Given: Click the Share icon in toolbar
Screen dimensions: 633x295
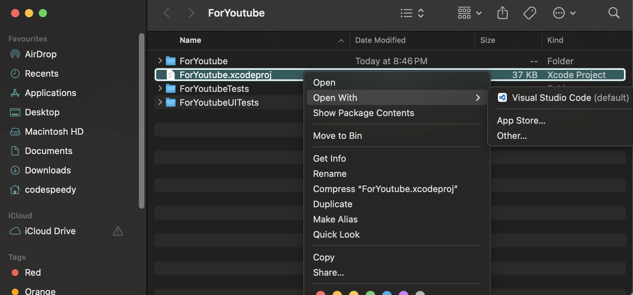Looking at the screenshot, I should pos(502,13).
